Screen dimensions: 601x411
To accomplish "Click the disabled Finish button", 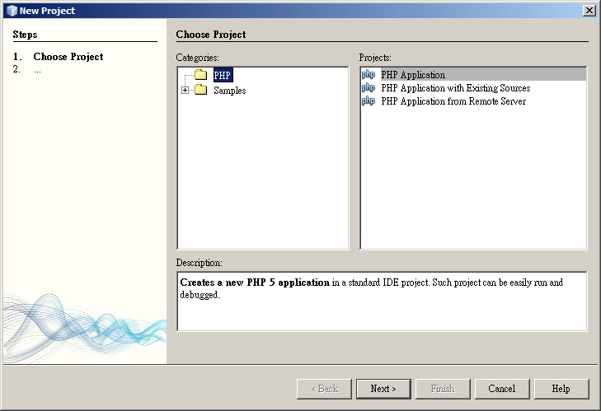I will (443, 389).
